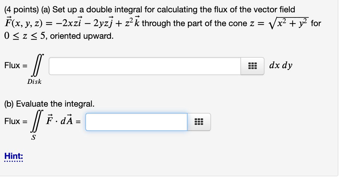This screenshot has height=179, width=339.
Task: Open the formula entry tool on the right of part (a)
Action: click(252, 66)
